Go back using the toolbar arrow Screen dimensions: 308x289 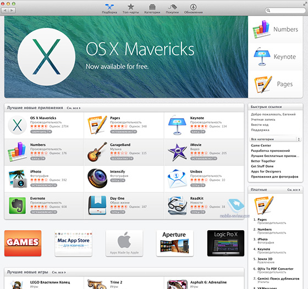[x=5, y=10]
